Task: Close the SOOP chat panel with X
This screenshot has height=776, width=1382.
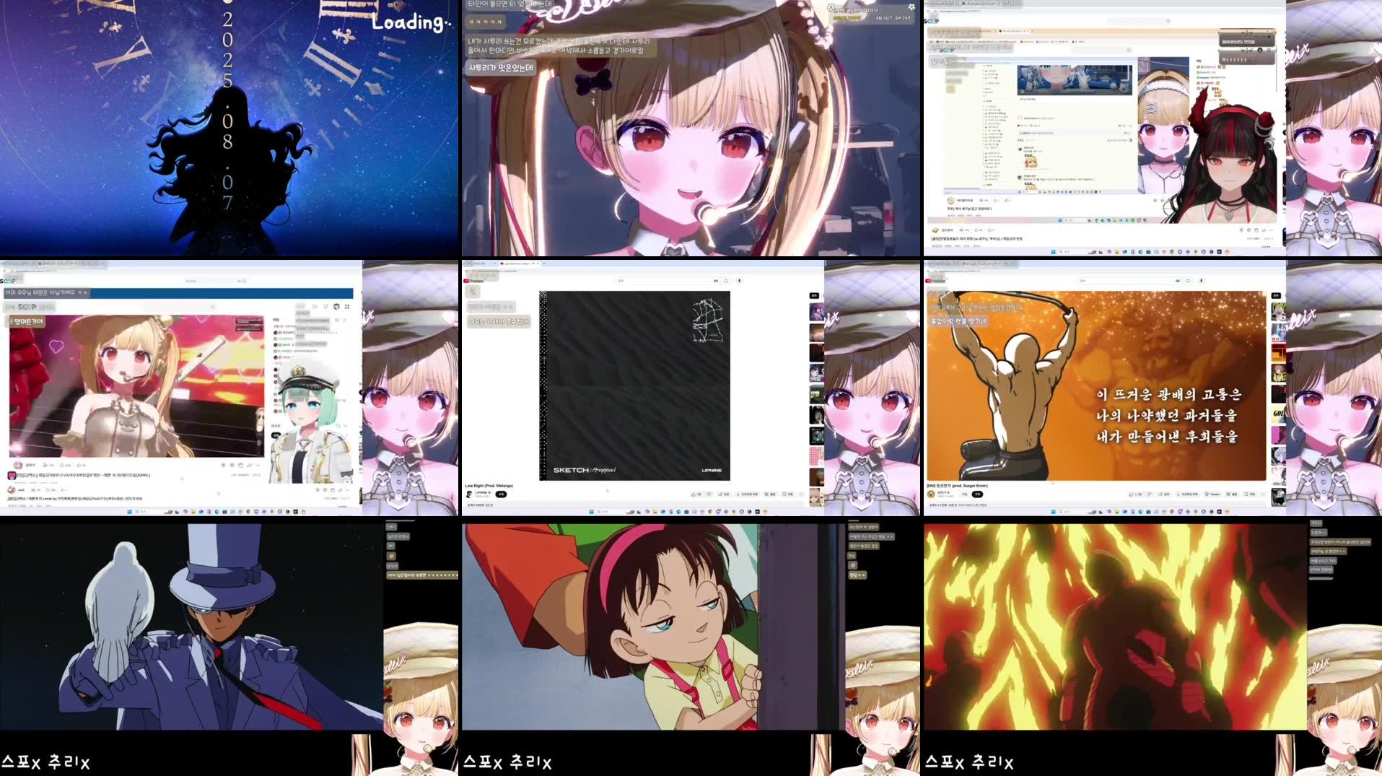Action: click(345, 320)
